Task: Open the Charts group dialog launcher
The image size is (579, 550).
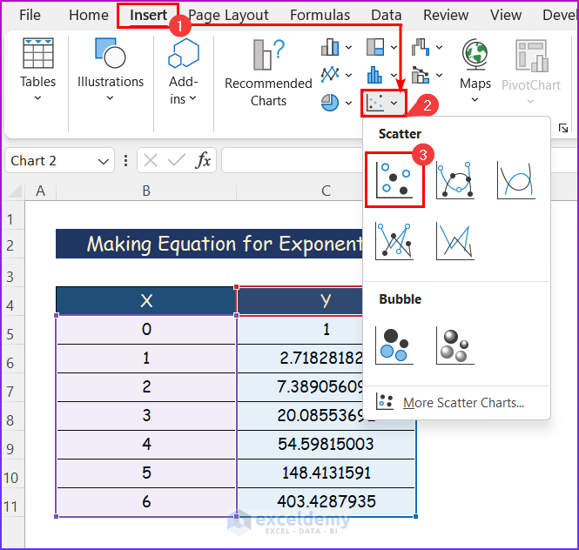Action: (x=563, y=128)
